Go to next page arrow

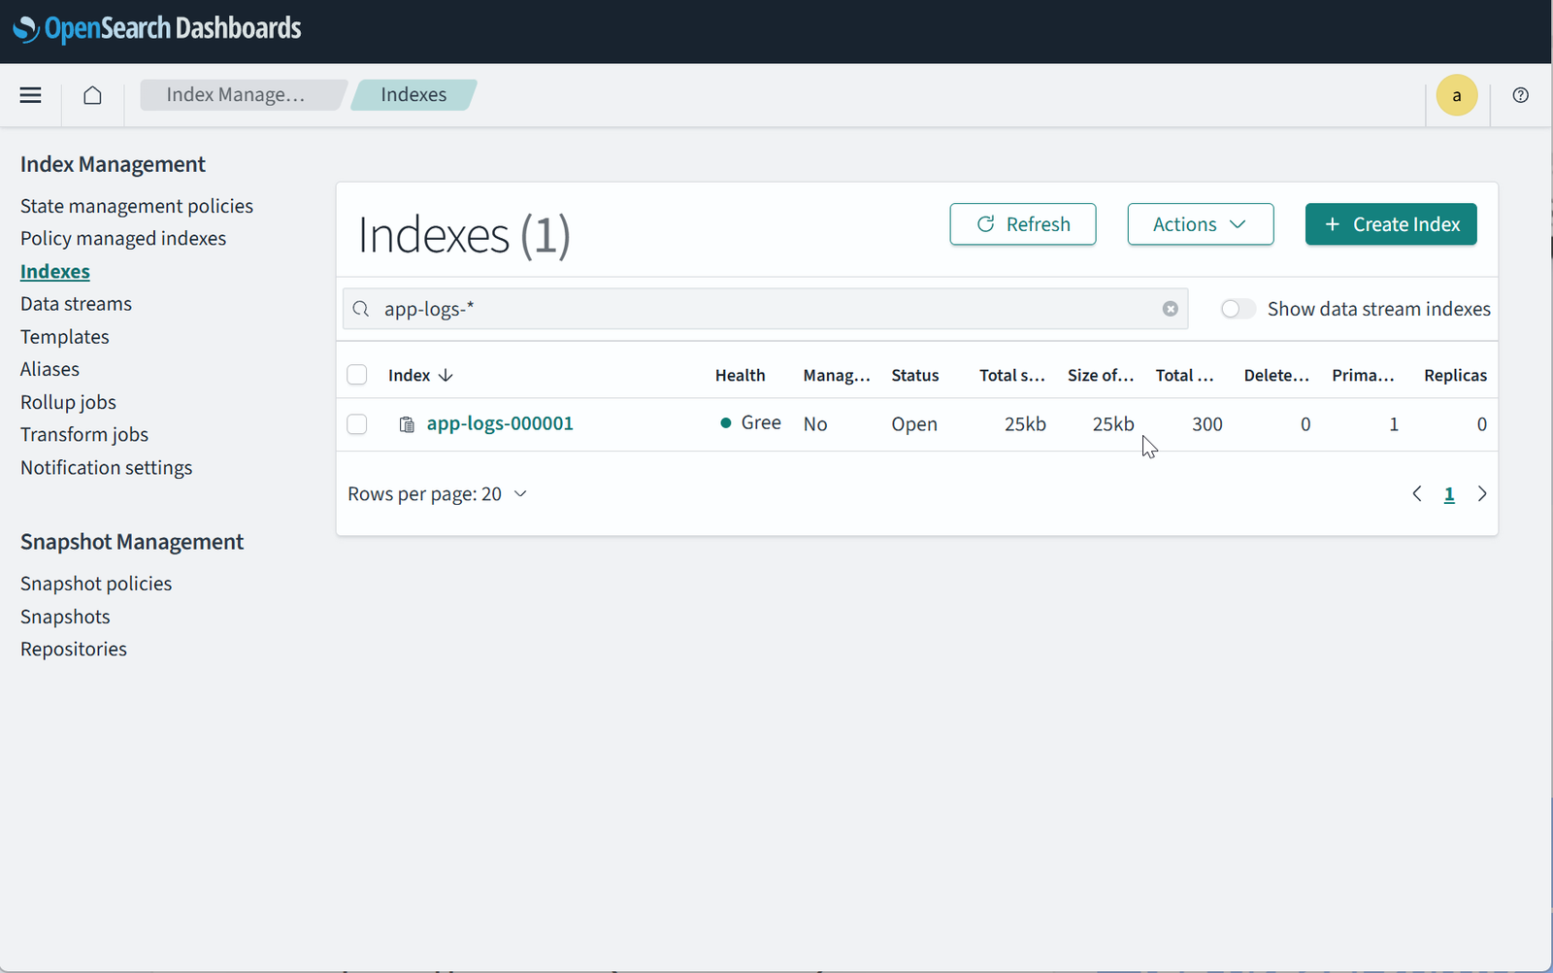click(x=1482, y=494)
